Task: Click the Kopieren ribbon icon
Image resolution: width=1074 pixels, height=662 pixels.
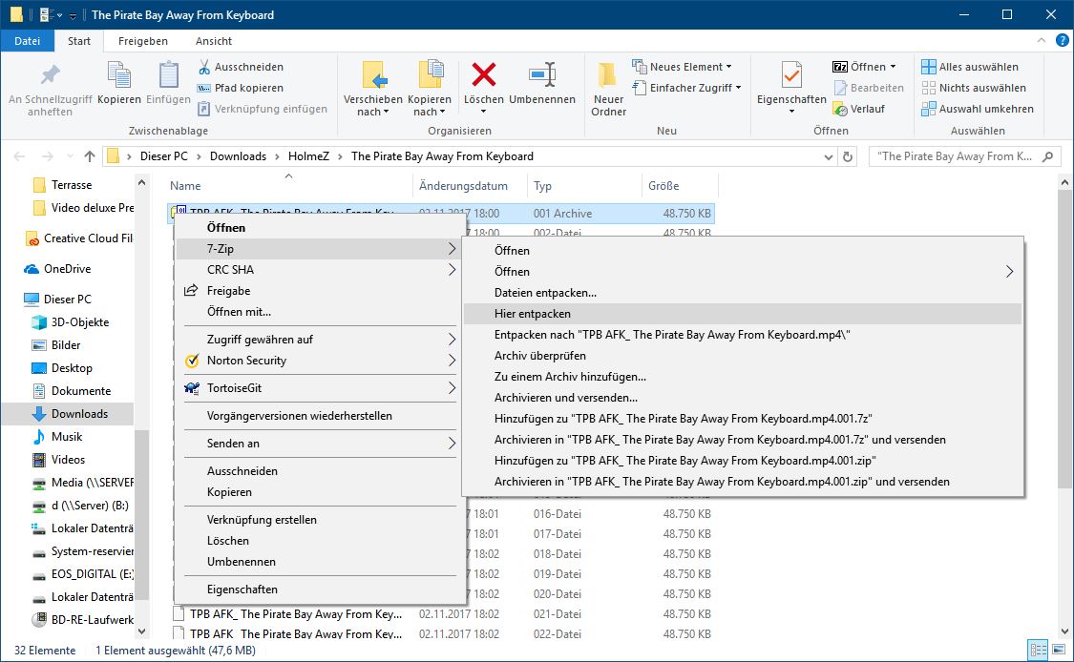Action: [119, 74]
